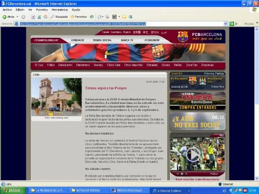Screen dimensions: 259x194
Task: Open Otros deportes in the navigation bar
Action: (133, 65)
